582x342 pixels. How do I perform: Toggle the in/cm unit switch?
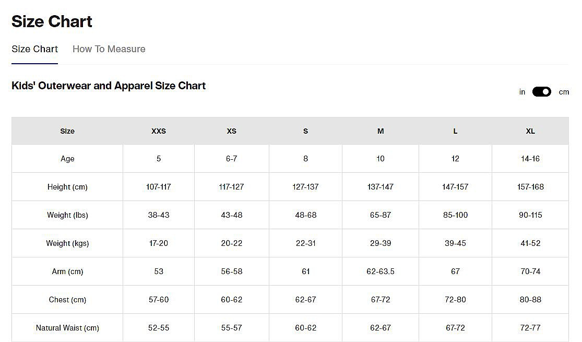541,92
